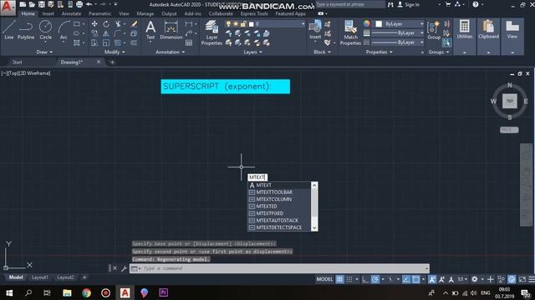Add a new layout with plus button
Screen dimensions: 535x300
click(84, 277)
